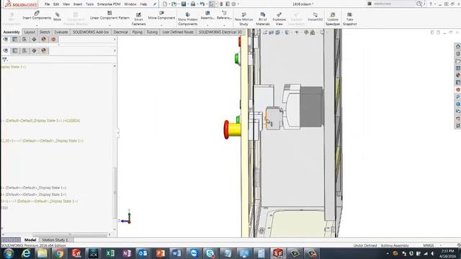
Task: Toggle eye icon in lower manager row
Action: pos(5,51)
